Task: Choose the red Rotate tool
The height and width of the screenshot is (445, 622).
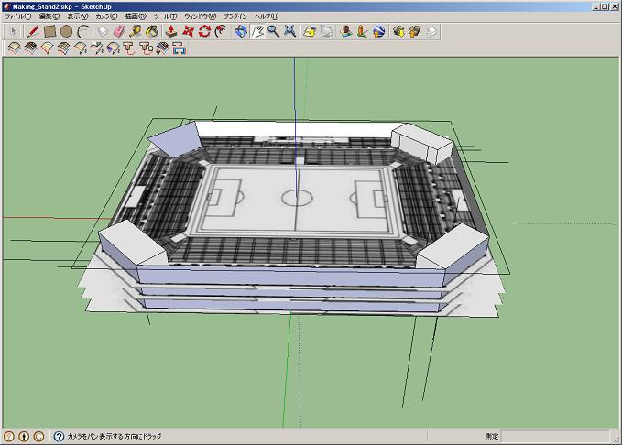Action: point(205,31)
